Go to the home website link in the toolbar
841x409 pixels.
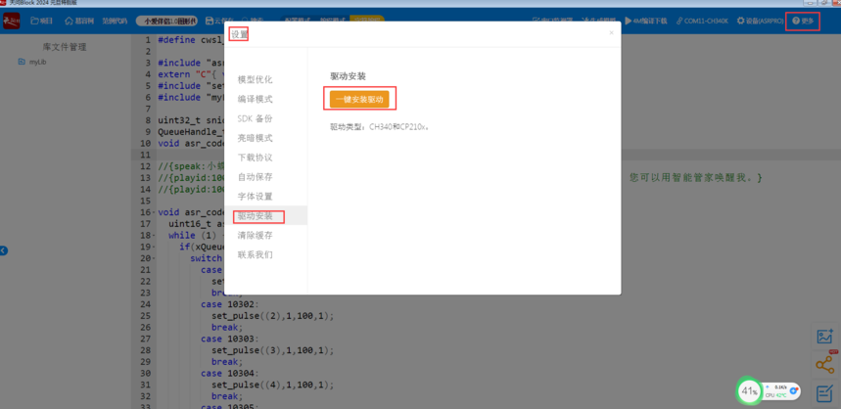coord(79,21)
